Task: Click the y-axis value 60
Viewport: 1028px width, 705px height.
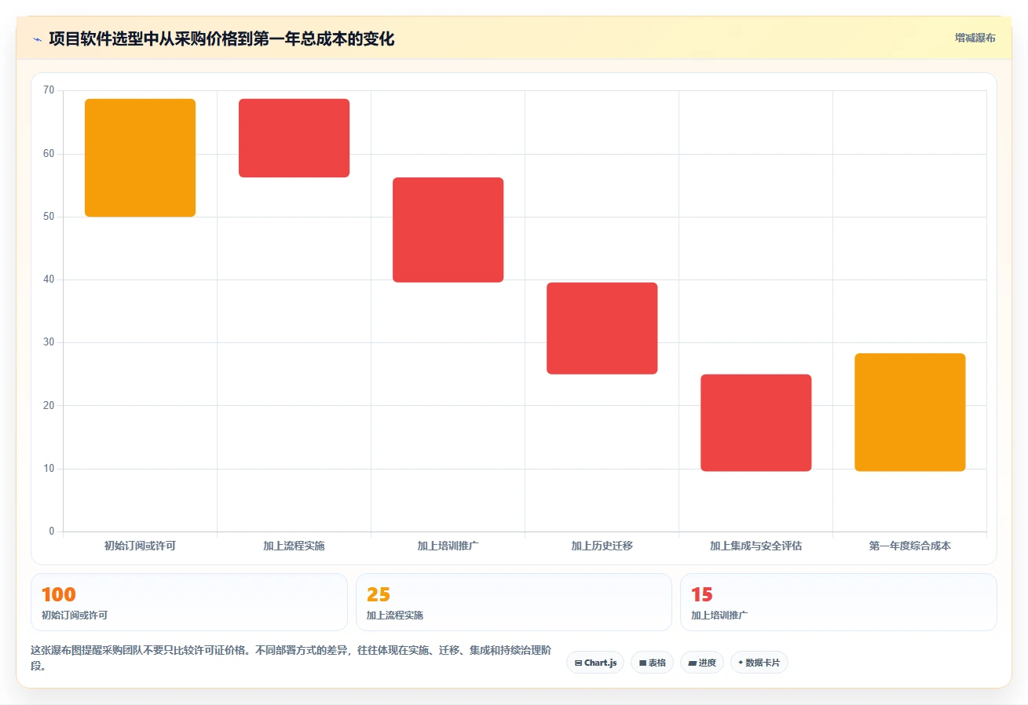Action: pyautogui.click(x=49, y=154)
